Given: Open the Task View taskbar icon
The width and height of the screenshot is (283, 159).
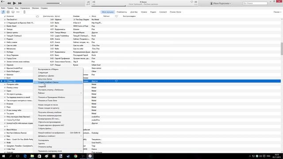Looking at the screenshot, I should (x=18, y=156).
